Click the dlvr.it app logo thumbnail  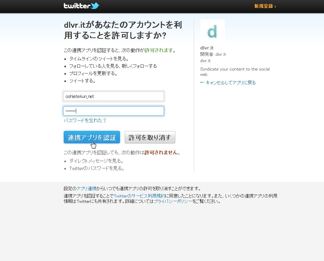212,31
